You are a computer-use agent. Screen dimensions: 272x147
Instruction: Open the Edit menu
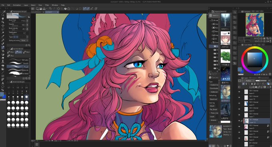[x=8, y=5]
